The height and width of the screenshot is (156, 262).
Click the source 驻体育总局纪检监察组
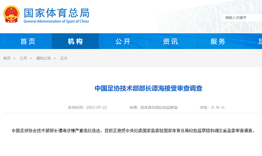click(159, 107)
